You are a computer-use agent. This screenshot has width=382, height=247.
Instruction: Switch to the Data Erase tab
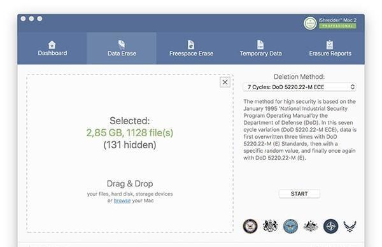pyautogui.click(x=122, y=48)
